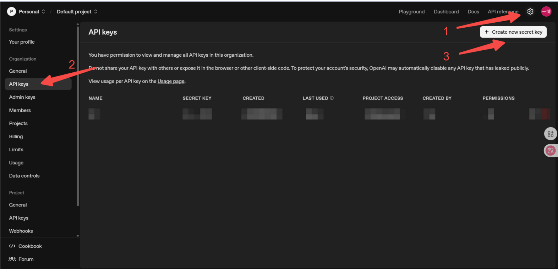Viewport: 558px width, 269px height.
Task: Click the Cookbook code icon
Action: [x=12, y=246]
